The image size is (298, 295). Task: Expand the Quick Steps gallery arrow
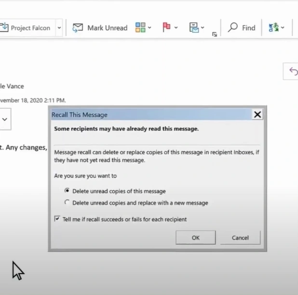pos(59,28)
